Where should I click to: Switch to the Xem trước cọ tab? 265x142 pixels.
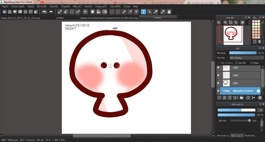[223, 136]
